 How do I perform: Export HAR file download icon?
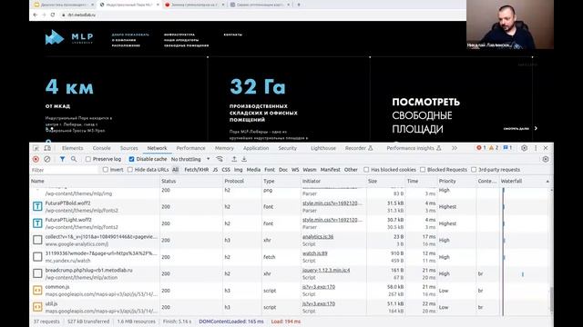click(x=244, y=159)
